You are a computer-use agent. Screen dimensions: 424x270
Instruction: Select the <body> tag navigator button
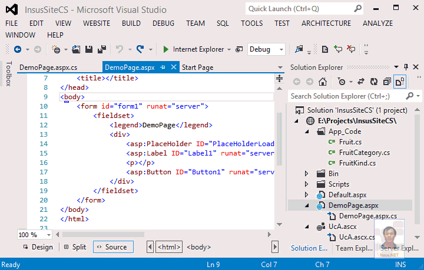click(198, 247)
